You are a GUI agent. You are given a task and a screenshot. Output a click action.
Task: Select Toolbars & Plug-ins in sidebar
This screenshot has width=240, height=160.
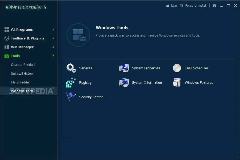point(27,38)
